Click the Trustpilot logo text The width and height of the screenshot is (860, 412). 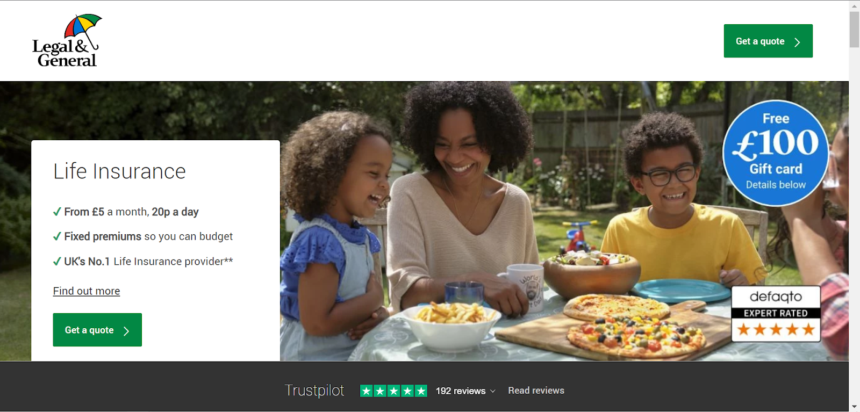tap(314, 391)
